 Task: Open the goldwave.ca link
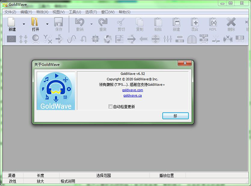point(133,96)
